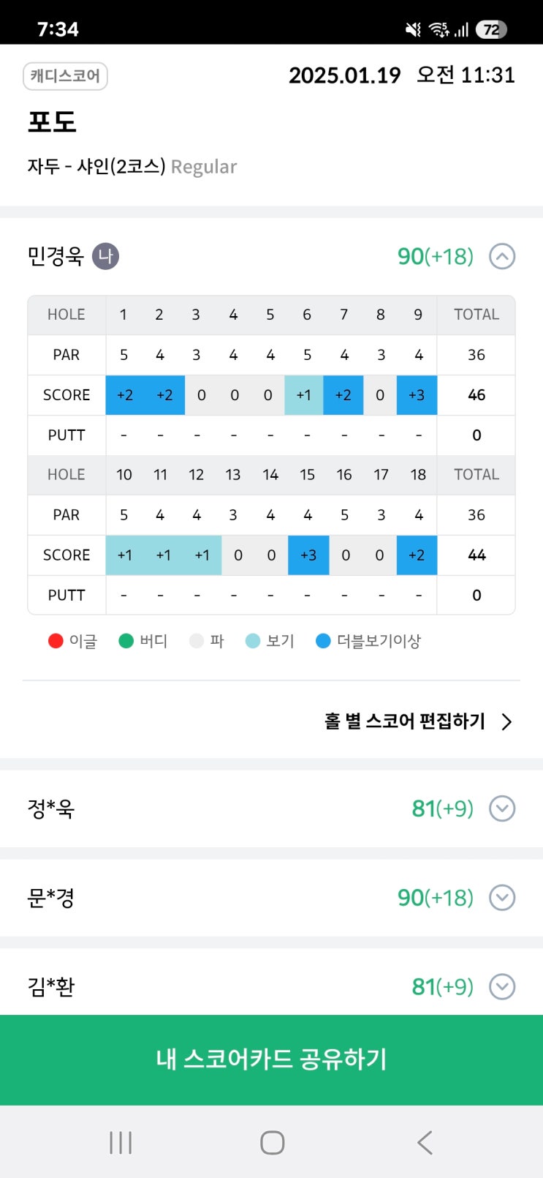Tap Android back navigation icon

[x=425, y=1142]
